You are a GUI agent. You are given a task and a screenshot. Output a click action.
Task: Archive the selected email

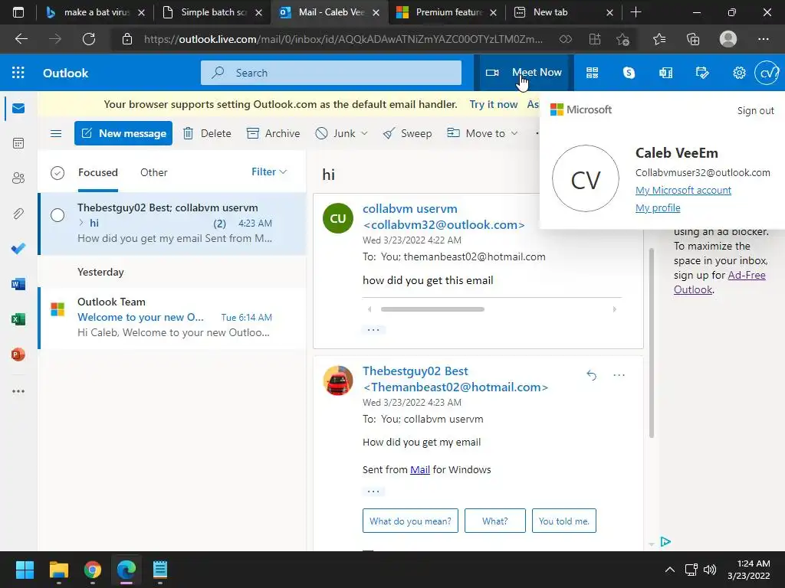point(274,133)
